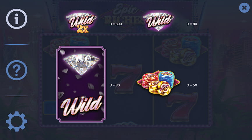Close the paytable overlay with X
The height and width of the screenshot is (140, 252).
(x=244, y=8)
